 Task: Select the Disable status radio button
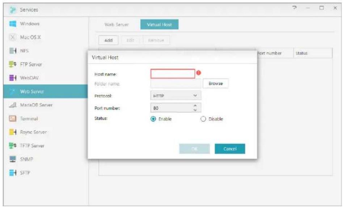point(203,119)
